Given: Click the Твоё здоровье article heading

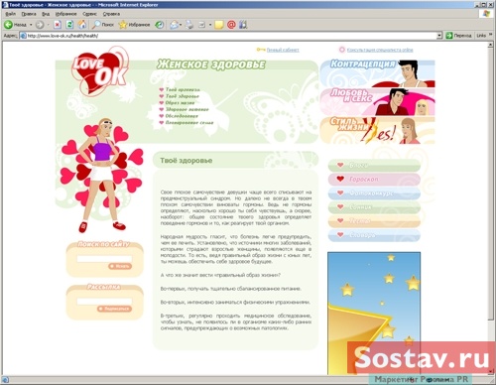Looking at the screenshot, I should pos(186,161).
